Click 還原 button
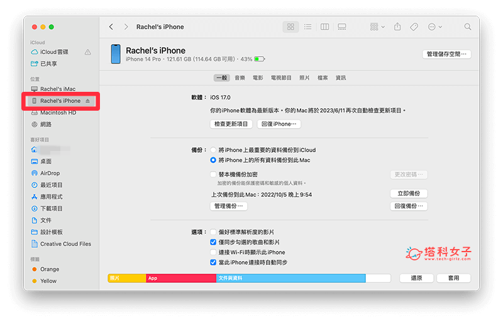This screenshot has width=503, height=322. pyautogui.click(x=416, y=278)
